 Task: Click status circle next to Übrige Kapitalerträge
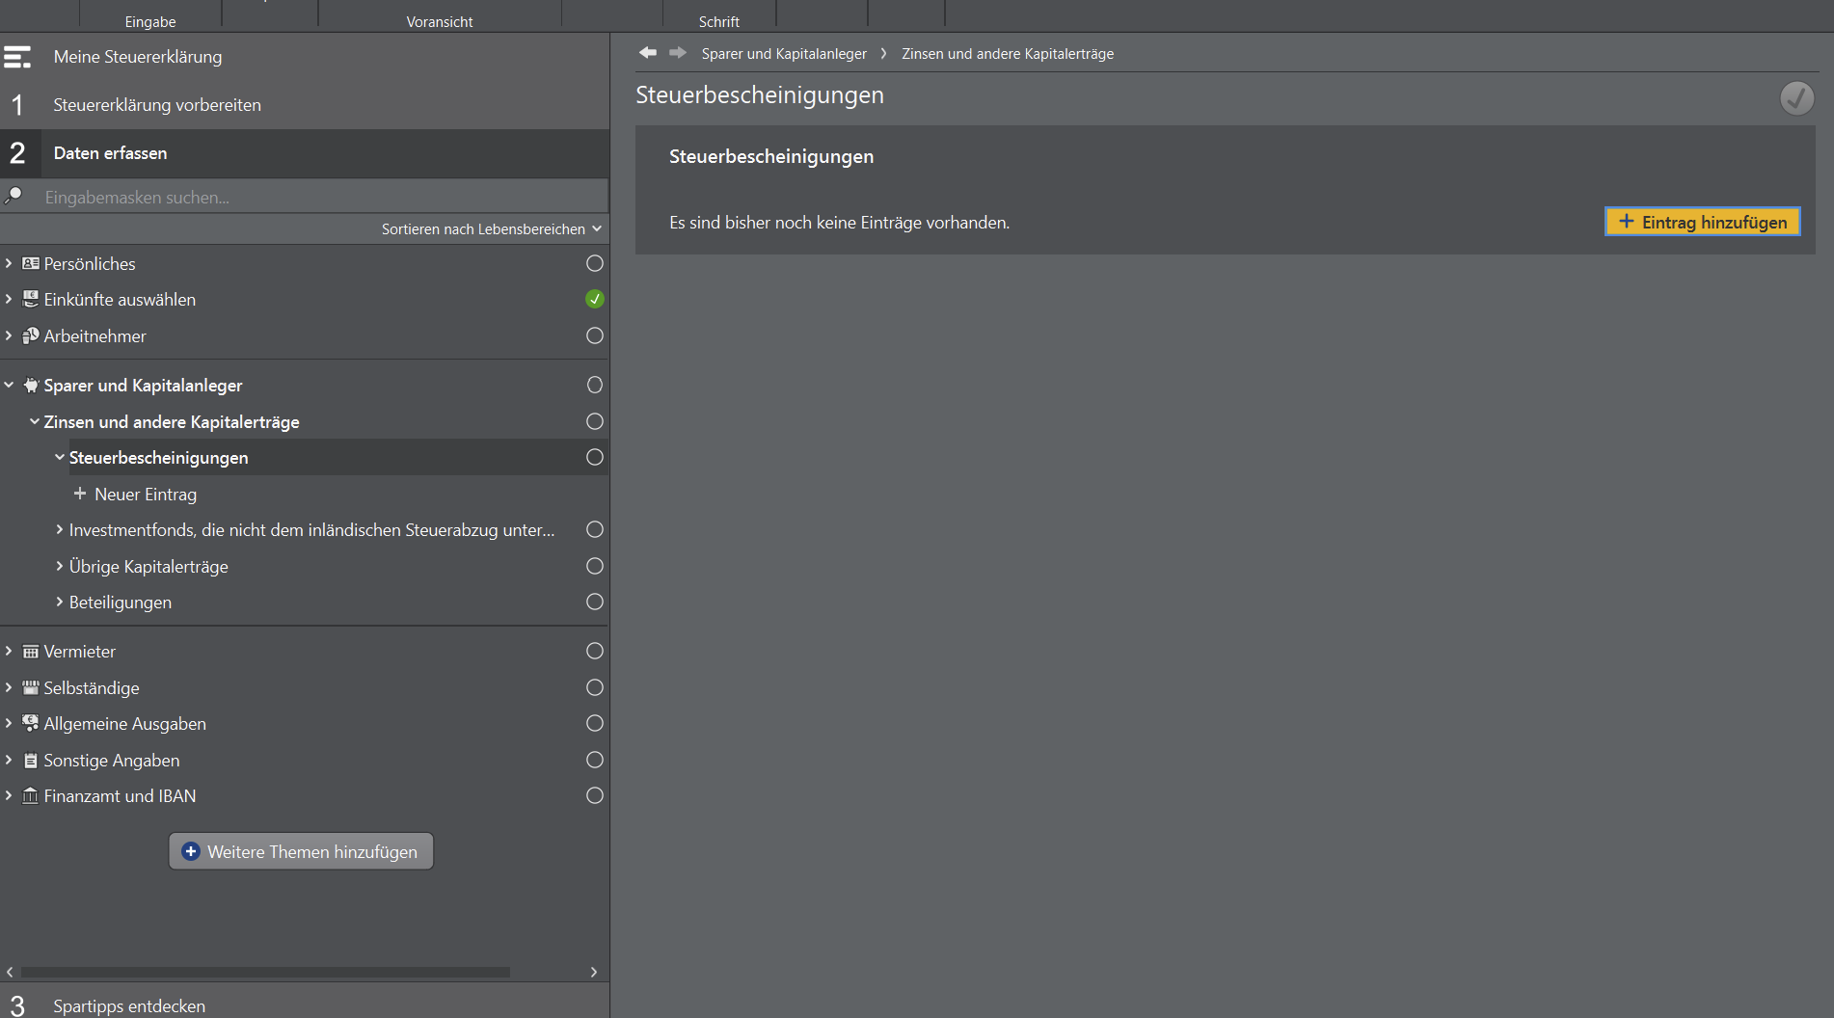click(595, 566)
